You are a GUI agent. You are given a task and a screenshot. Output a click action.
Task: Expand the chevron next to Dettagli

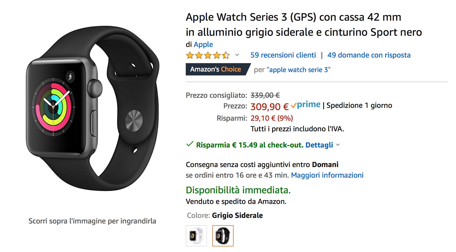338,145
